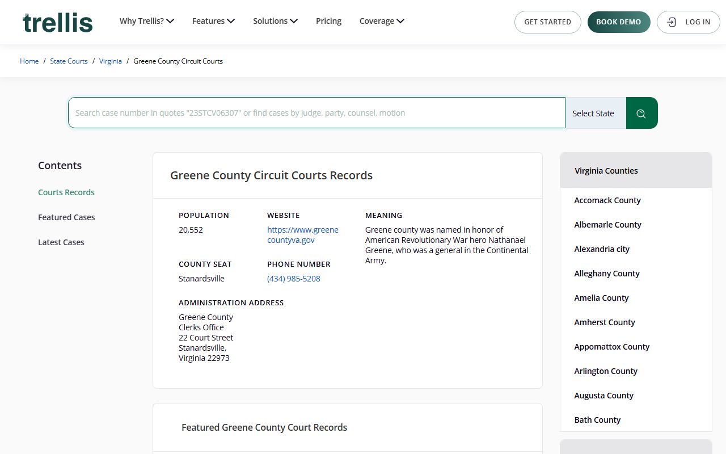
Task: Open Albemarle County link
Action: [x=607, y=225]
